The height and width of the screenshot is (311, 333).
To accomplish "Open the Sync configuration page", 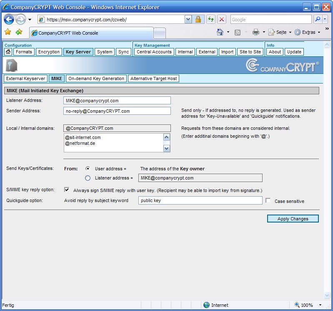I will [124, 52].
